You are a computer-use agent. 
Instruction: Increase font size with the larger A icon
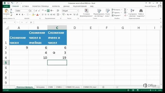[x=36, y=11]
